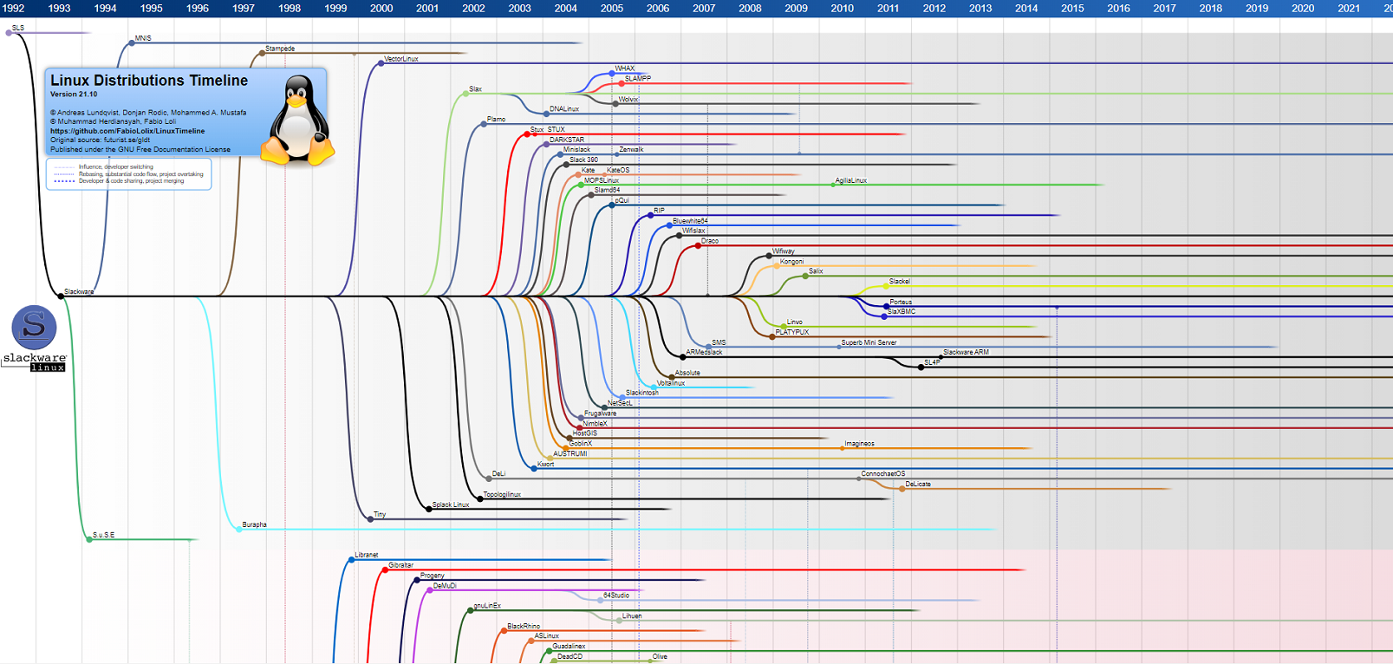This screenshot has width=1393, height=664.
Task: Click the Kwort label
Action: tap(545, 465)
